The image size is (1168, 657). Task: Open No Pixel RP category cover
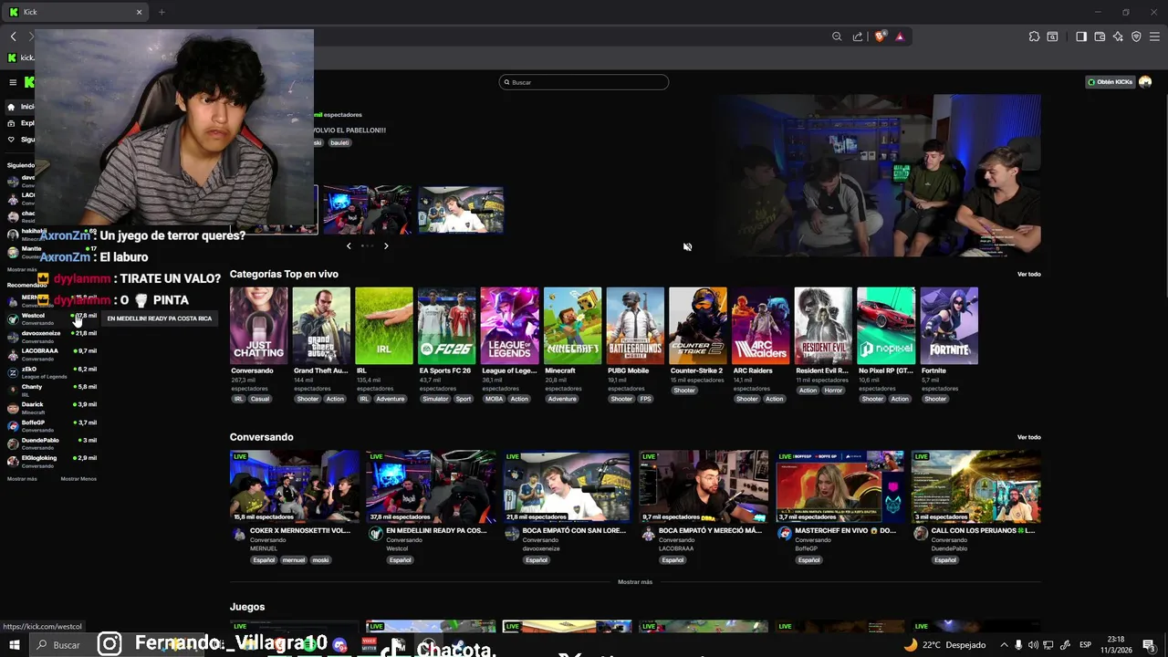coord(886,326)
